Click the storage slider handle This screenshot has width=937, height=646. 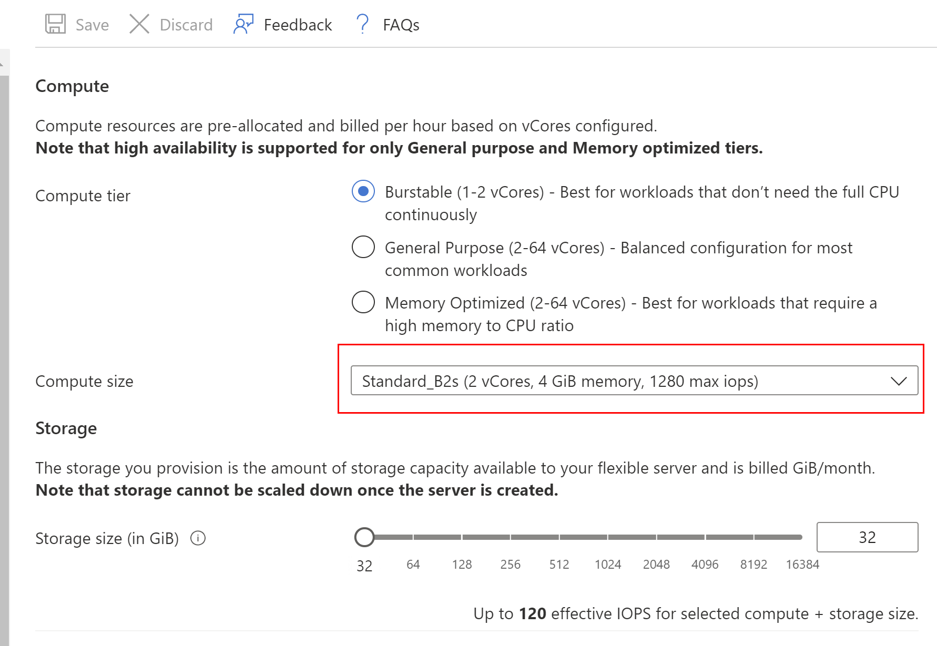coord(364,537)
